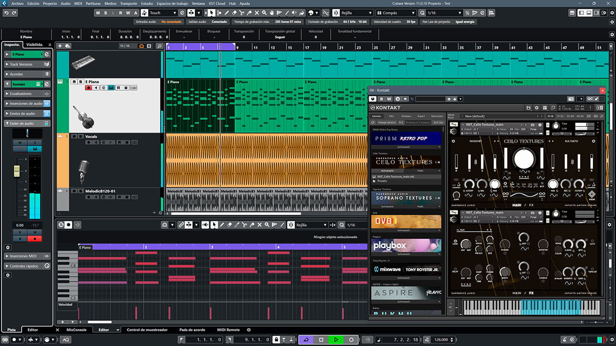Open Kontakt settings gear icon

pyautogui.click(x=537, y=108)
